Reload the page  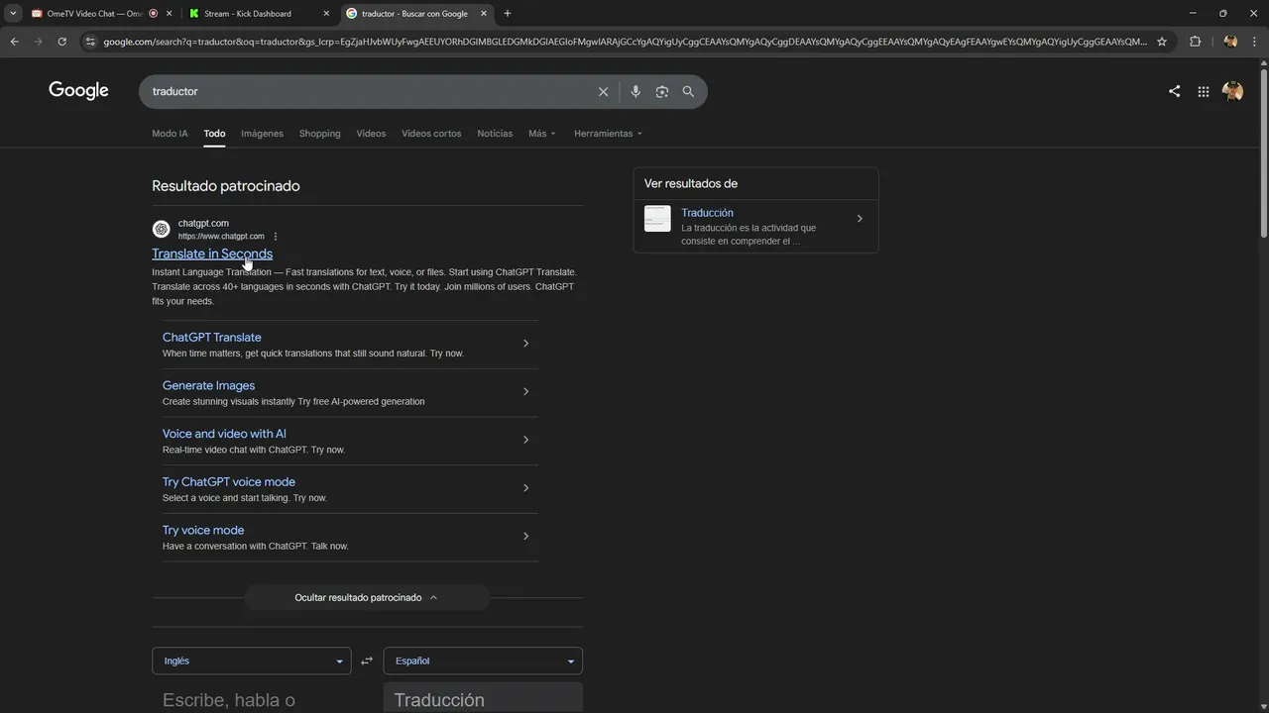coord(61,42)
